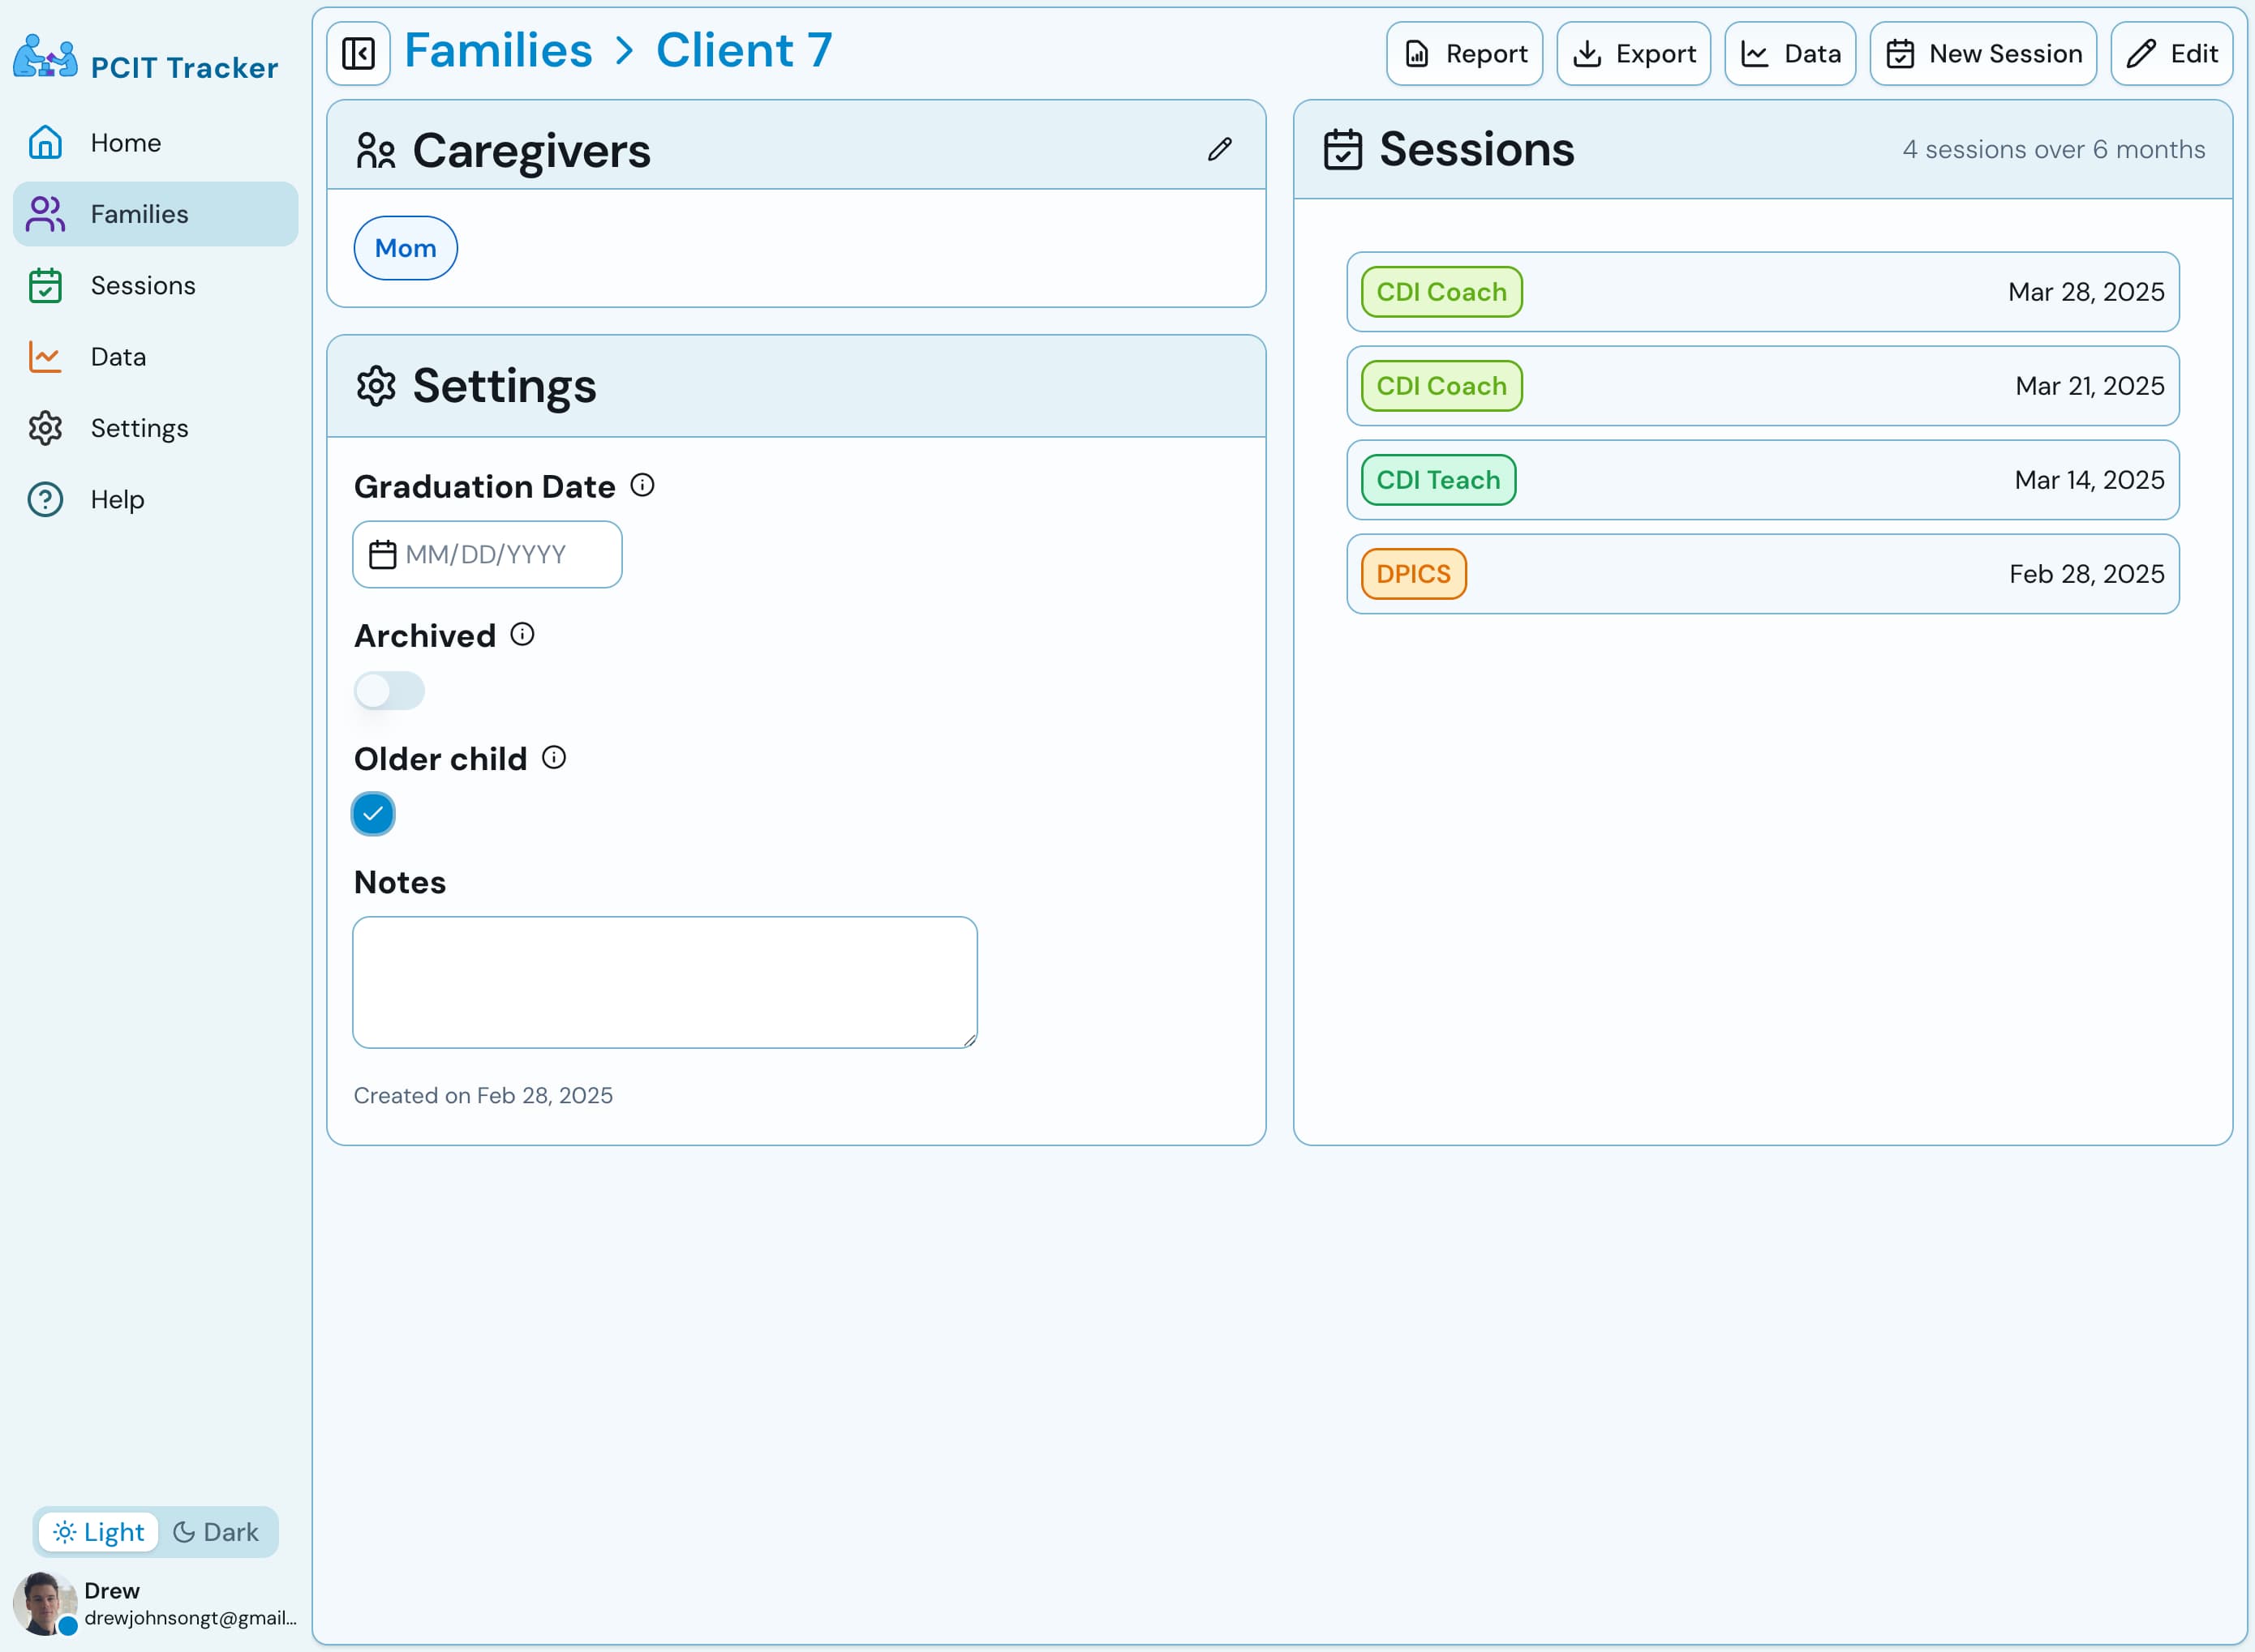Toggle the Archived switch
The height and width of the screenshot is (1652, 2255).
[389, 691]
